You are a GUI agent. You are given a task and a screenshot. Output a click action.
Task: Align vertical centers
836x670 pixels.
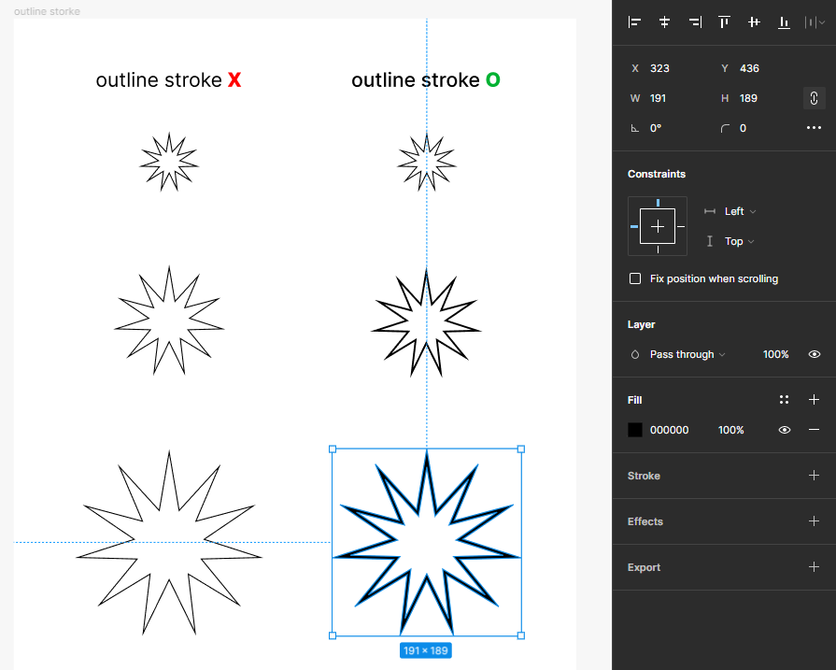point(754,21)
